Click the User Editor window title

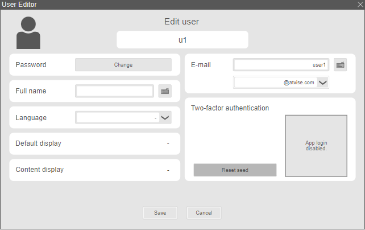(x=19, y=5)
